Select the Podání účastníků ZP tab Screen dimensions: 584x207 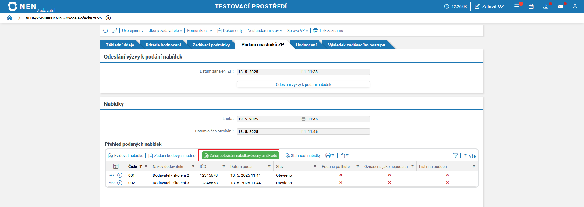(x=263, y=45)
